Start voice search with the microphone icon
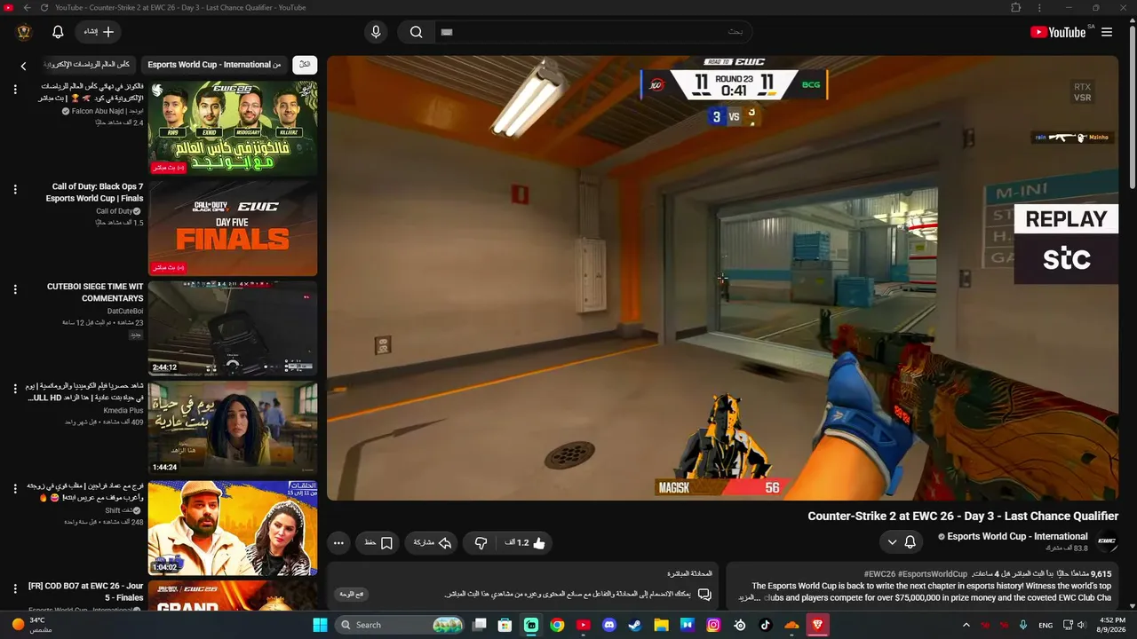 376,32
